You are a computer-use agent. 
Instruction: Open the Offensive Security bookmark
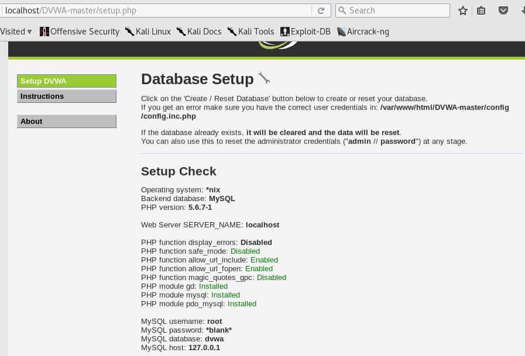click(80, 32)
